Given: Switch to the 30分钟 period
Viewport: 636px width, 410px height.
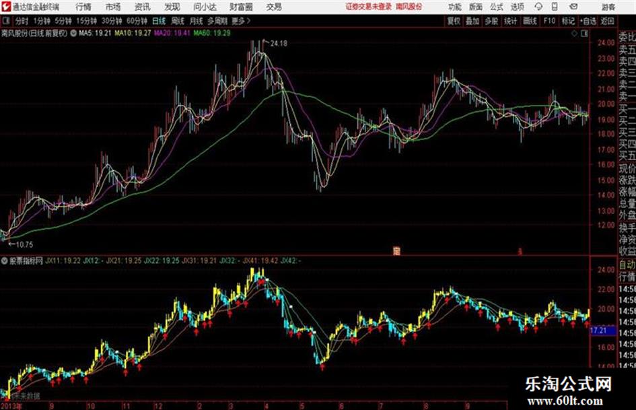Looking at the screenshot, I should coord(112,21).
